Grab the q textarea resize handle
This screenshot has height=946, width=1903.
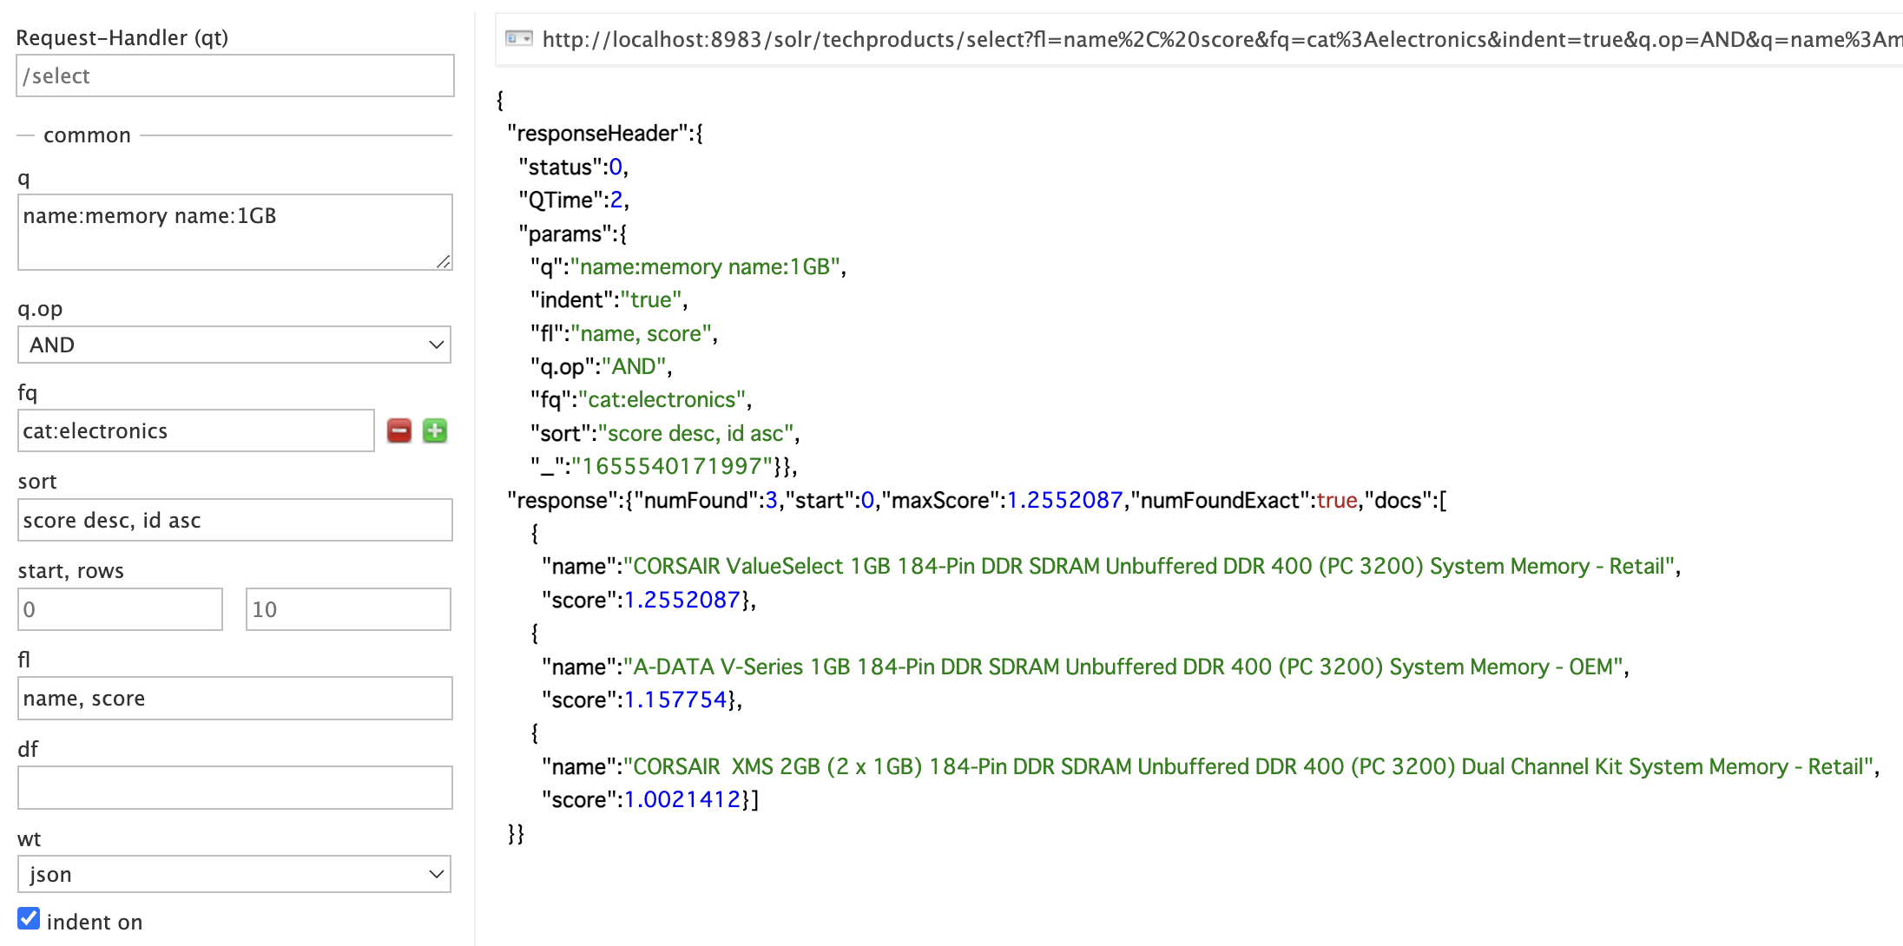(x=444, y=261)
